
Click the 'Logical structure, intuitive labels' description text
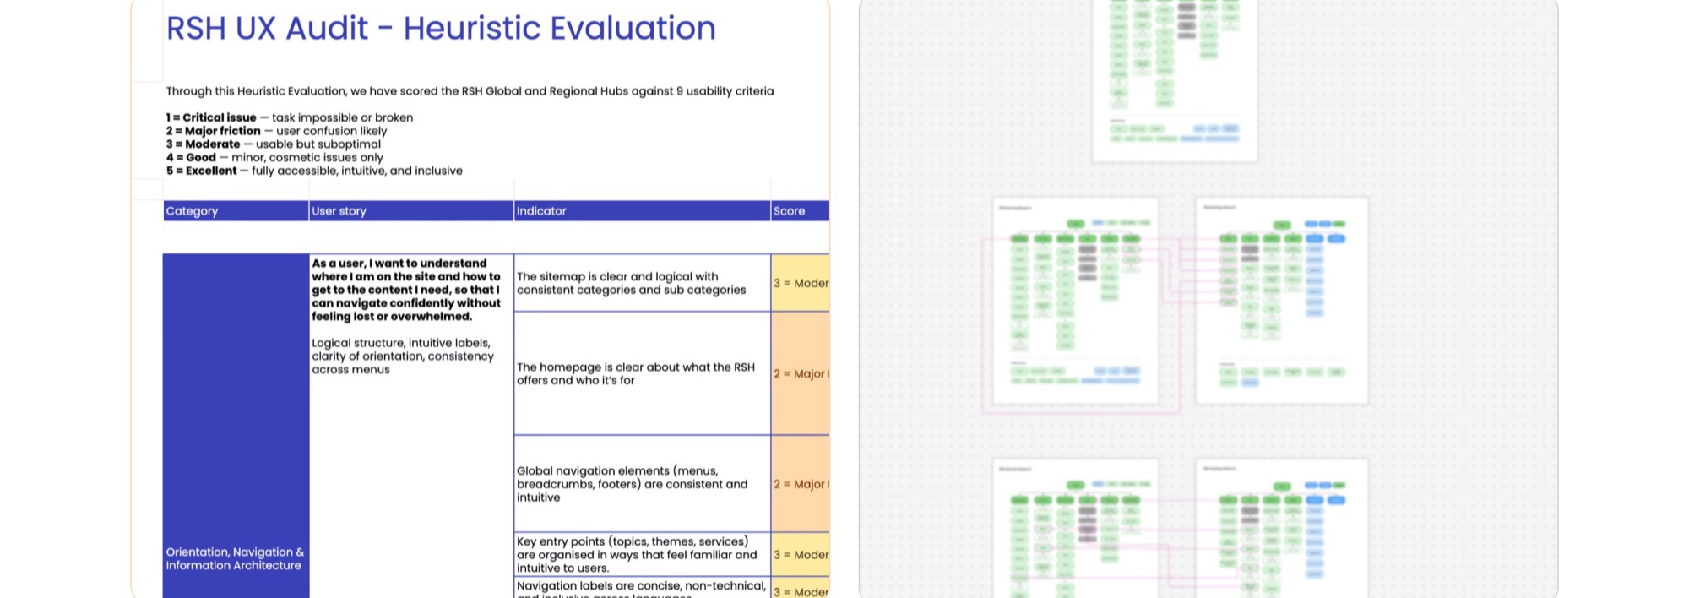click(x=403, y=356)
